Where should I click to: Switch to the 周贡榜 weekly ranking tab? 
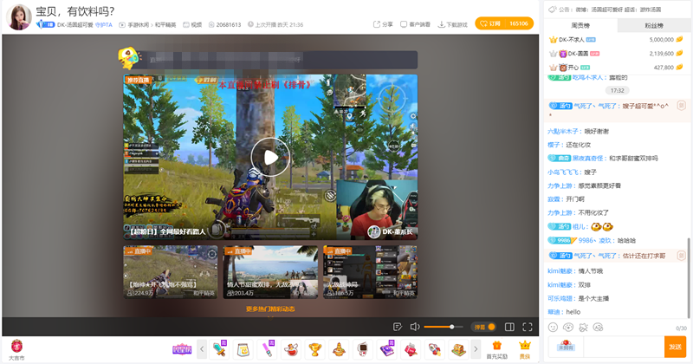click(580, 26)
